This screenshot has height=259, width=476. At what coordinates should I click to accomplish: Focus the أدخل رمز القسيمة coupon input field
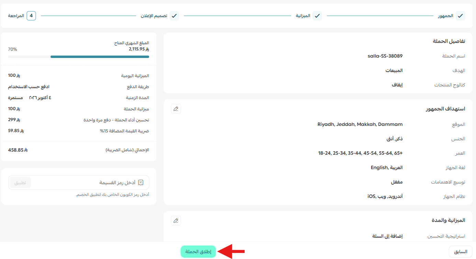(79, 183)
